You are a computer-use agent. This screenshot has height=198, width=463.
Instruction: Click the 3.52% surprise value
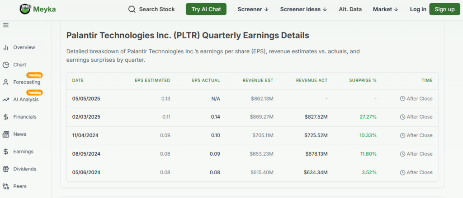(369, 172)
